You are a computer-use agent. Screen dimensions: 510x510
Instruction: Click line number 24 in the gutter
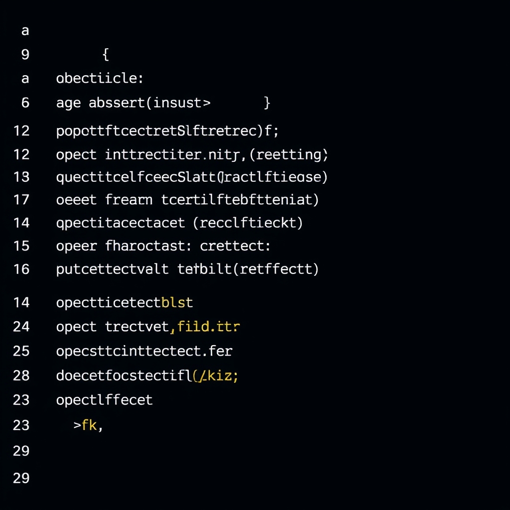(x=21, y=327)
